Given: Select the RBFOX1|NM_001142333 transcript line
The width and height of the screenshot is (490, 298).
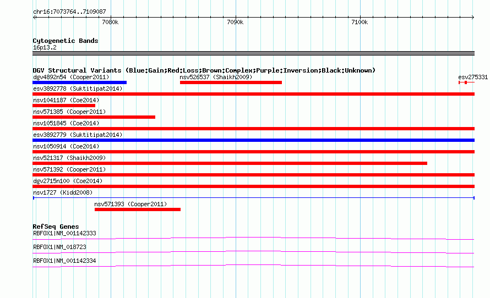Looking at the screenshot, I should pos(253,239).
